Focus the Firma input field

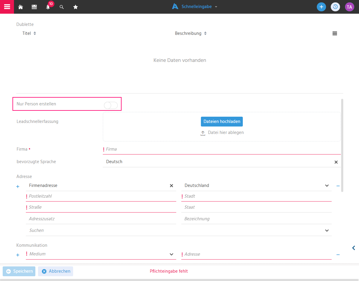(222, 149)
